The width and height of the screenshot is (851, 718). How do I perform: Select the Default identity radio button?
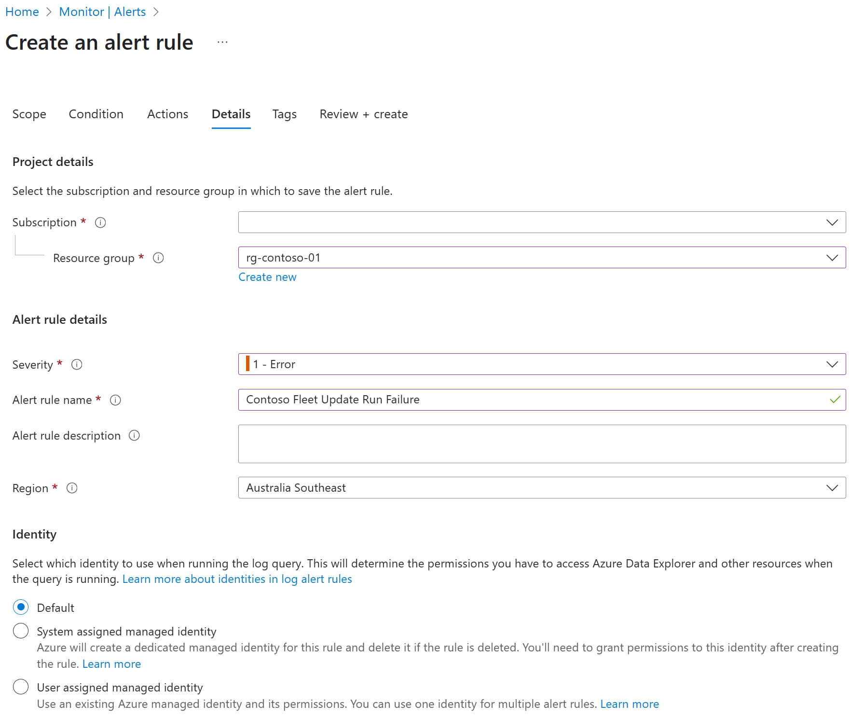(21, 607)
